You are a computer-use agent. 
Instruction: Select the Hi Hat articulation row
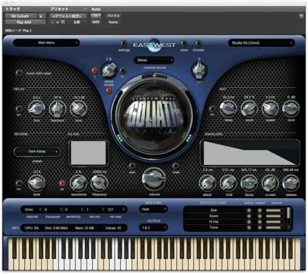pos(235,222)
